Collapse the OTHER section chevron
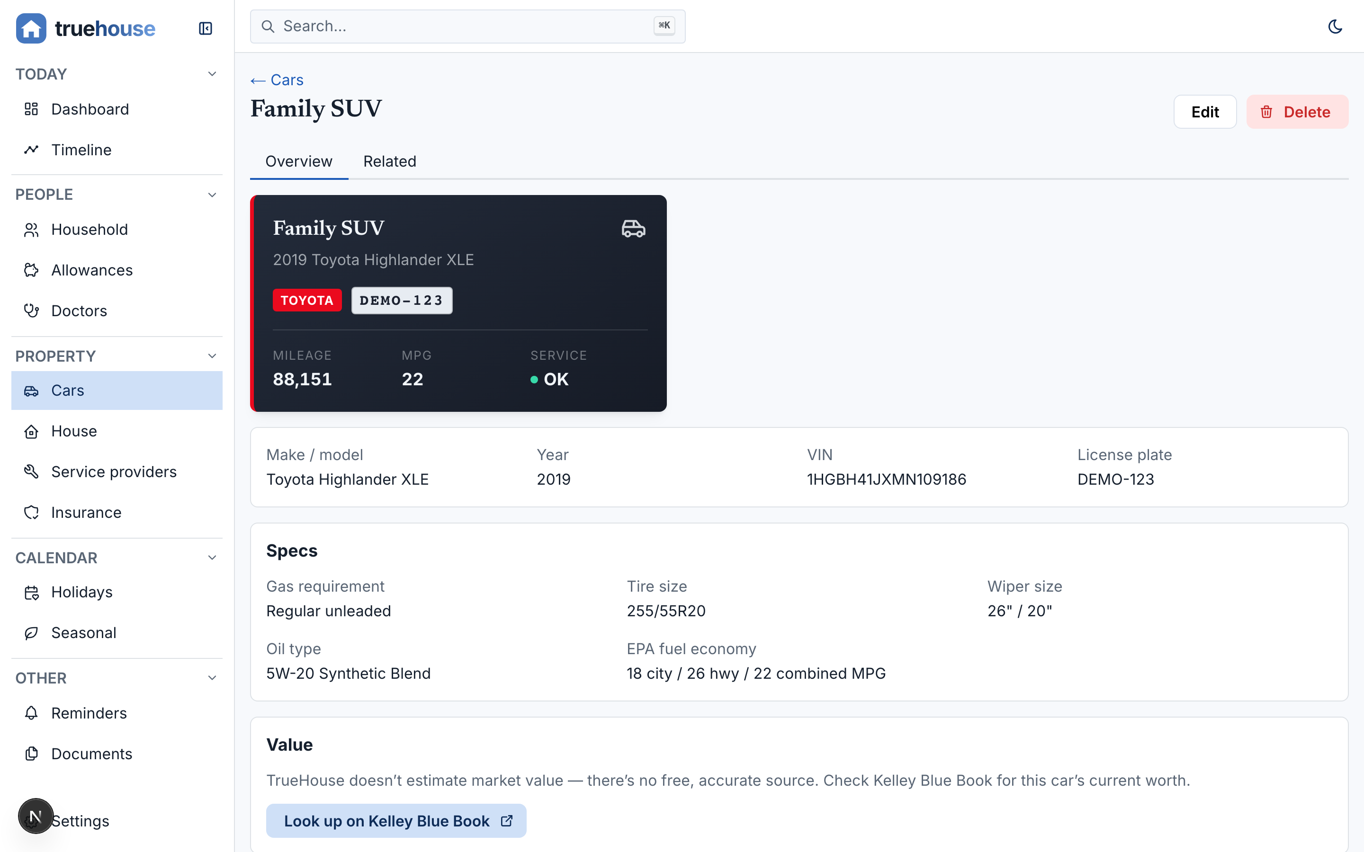This screenshot has height=852, width=1364. tap(212, 677)
